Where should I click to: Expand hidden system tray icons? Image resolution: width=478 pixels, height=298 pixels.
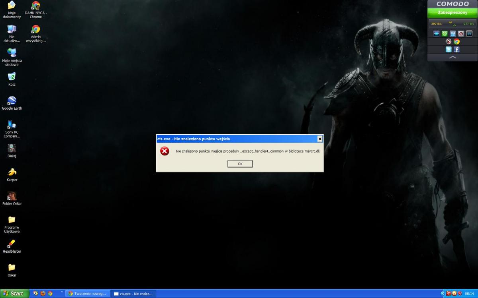(443, 294)
